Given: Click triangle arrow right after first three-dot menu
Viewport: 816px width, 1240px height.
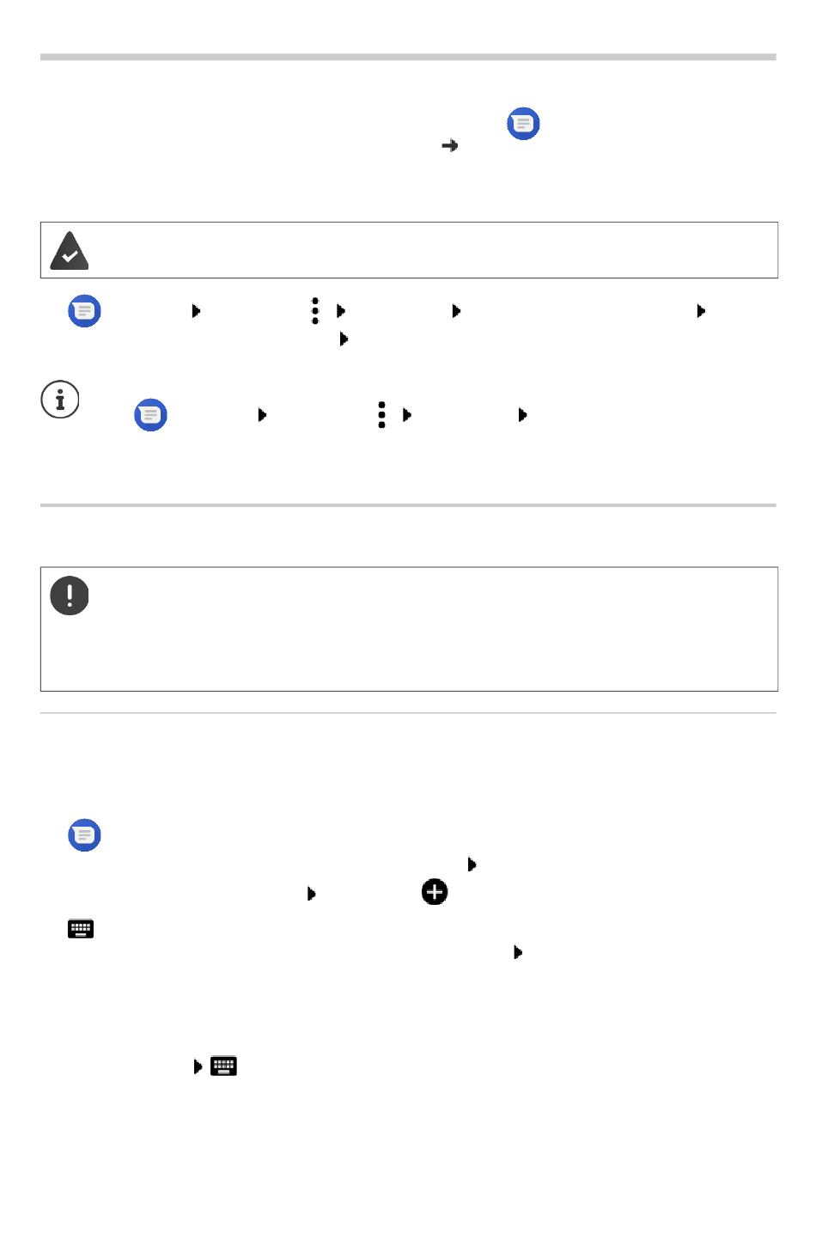Looking at the screenshot, I should coord(341,311).
